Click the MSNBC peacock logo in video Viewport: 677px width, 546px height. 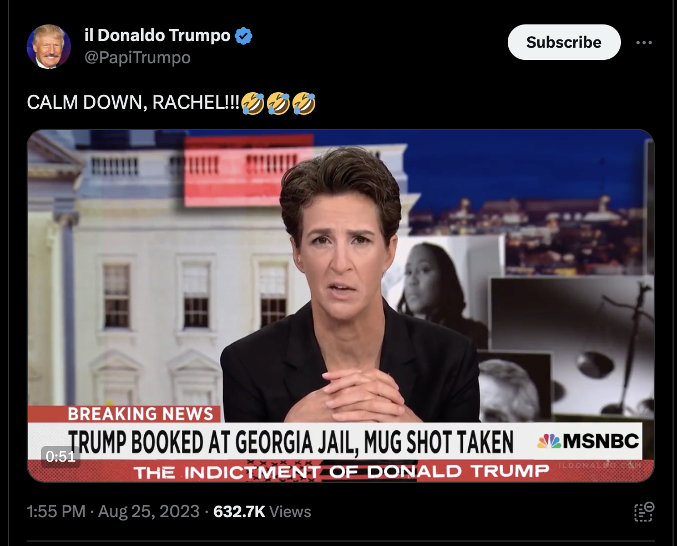coord(549,442)
